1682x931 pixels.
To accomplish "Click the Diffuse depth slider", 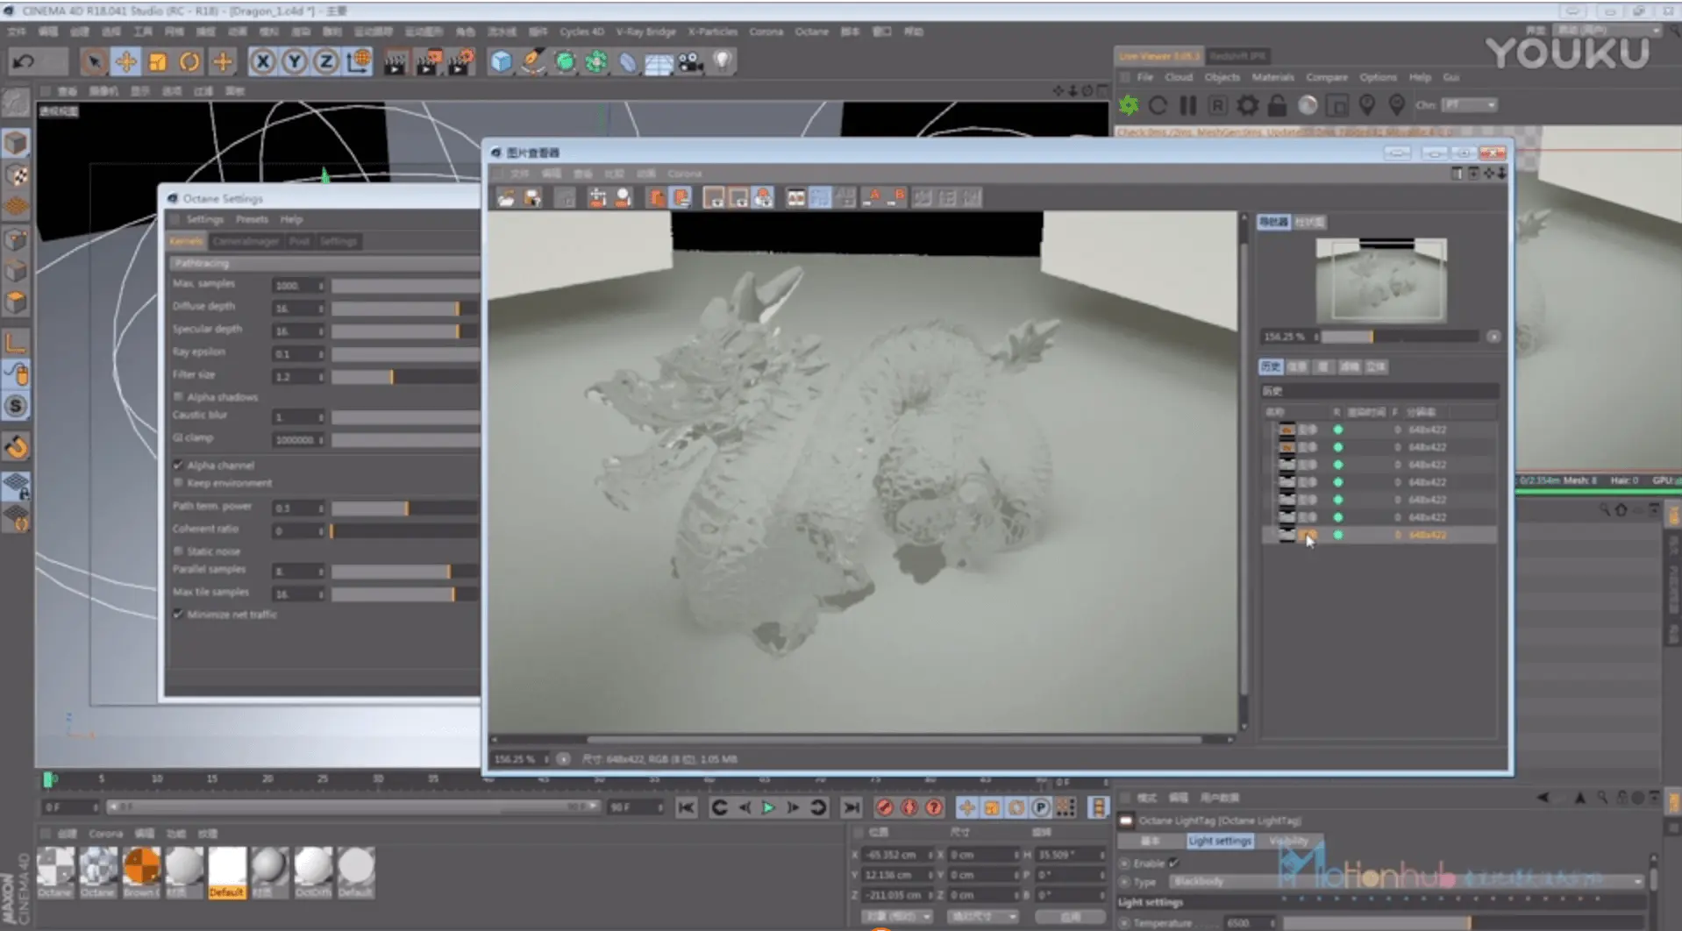I will [403, 309].
